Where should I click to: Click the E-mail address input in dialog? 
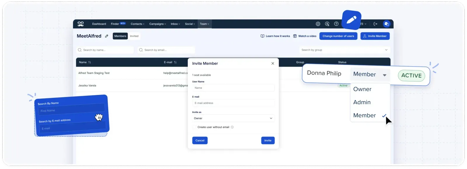(x=233, y=103)
